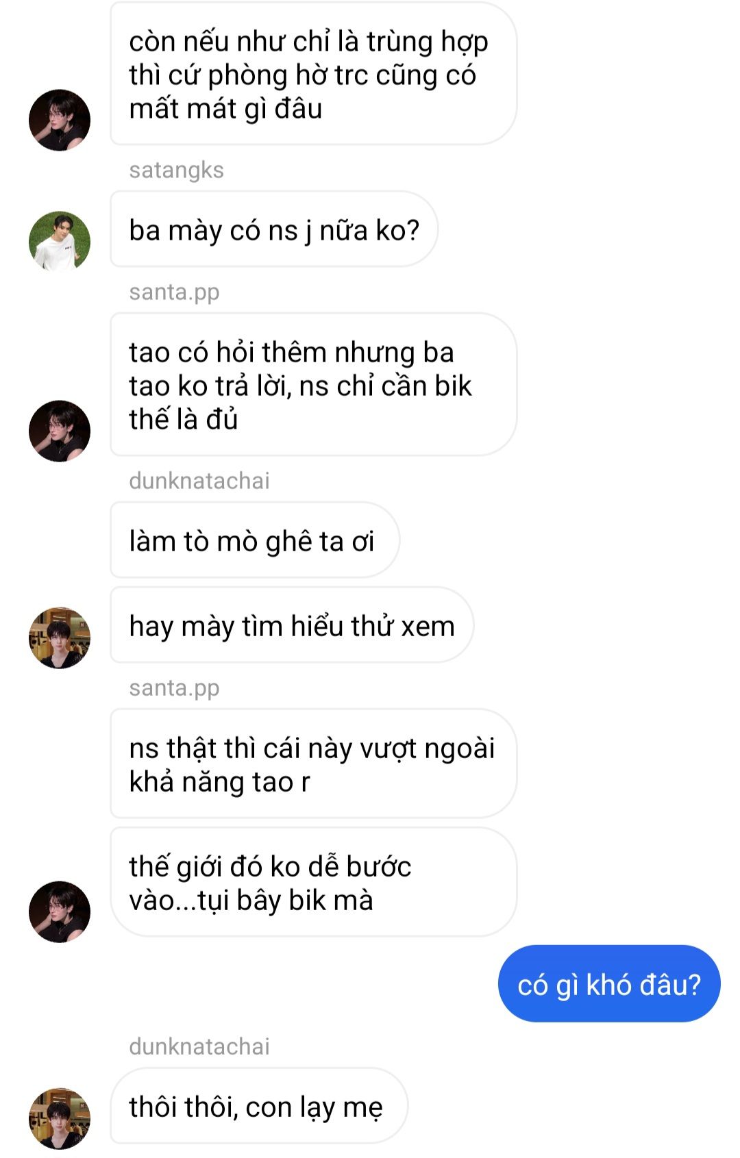Tap santa.pp name above 'ns thật thì cái này'
The image size is (740, 1158).
tap(175, 688)
